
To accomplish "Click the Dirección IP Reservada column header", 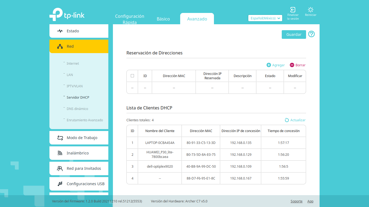I will [x=212, y=76].
